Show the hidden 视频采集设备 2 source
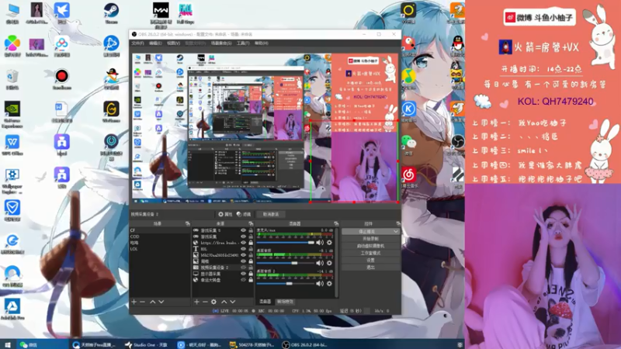The image size is (621, 349). point(244,268)
